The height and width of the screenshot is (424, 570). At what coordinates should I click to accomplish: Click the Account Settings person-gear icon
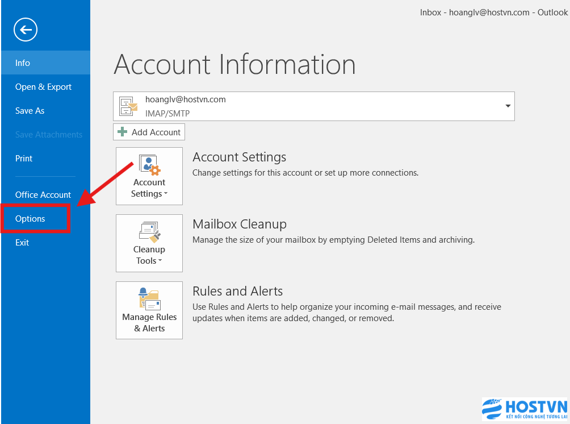pyautogui.click(x=149, y=165)
